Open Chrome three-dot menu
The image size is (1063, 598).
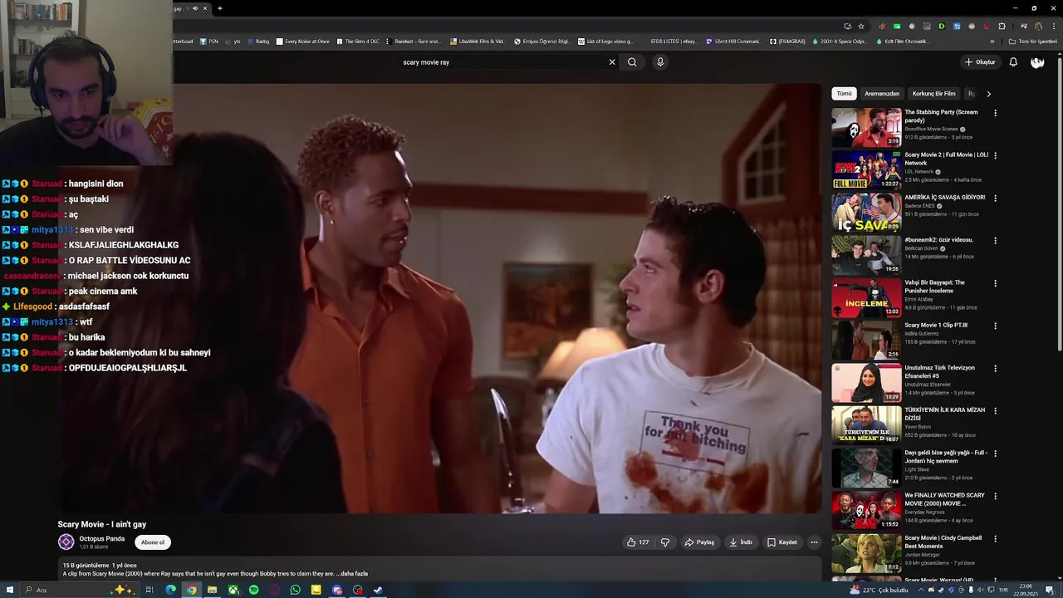click(1054, 26)
